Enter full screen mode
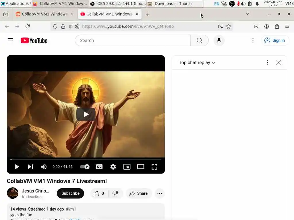294x220 pixels. [x=154, y=167]
